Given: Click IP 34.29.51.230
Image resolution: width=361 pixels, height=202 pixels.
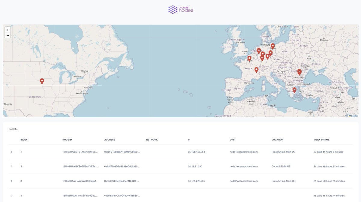Looking at the screenshot, I should pos(195,166).
